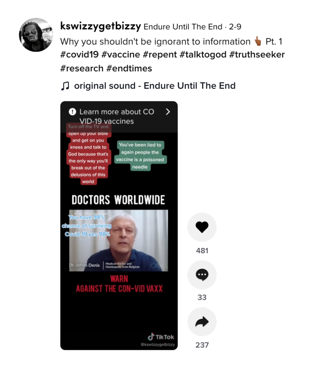
Task: Click the music note icon
Action: tap(65, 86)
